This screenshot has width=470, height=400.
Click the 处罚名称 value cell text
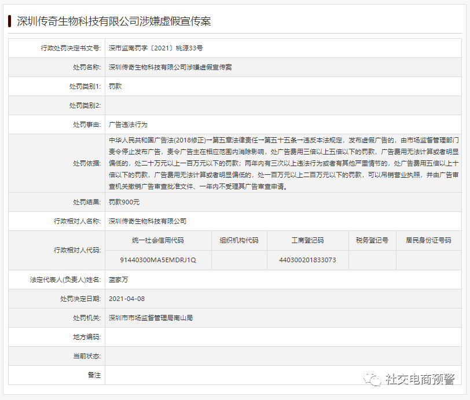[x=170, y=67]
